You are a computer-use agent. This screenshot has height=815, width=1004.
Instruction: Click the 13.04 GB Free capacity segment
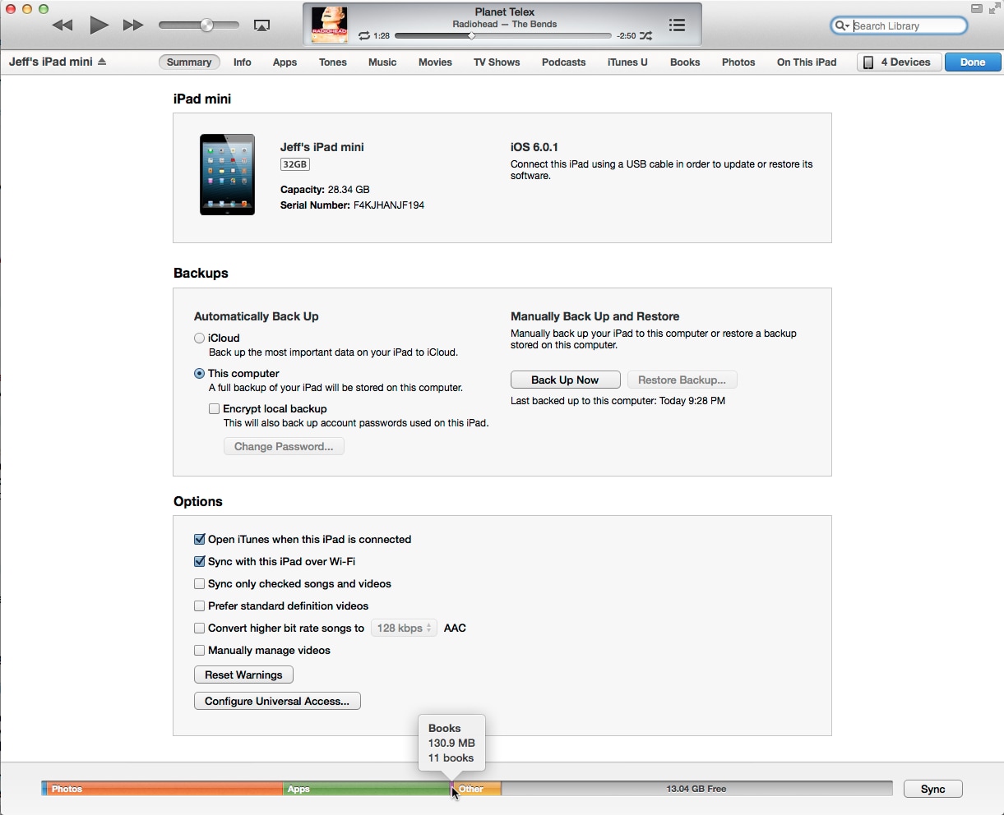697,790
